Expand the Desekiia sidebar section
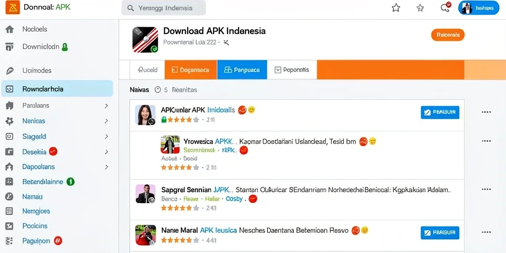The image size is (506, 253). 106,152
